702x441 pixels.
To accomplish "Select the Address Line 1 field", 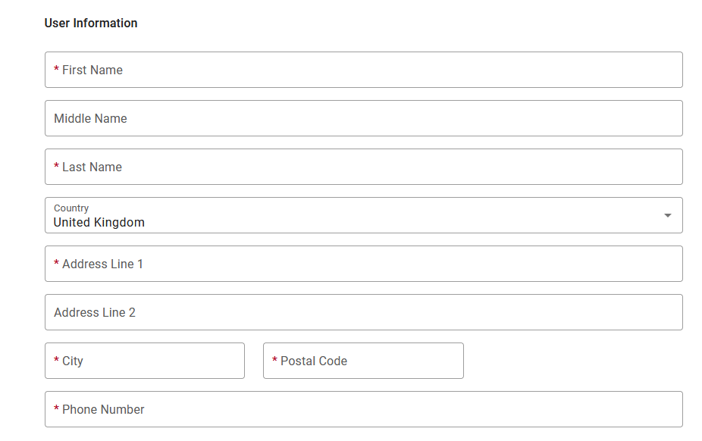I will pos(364,264).
